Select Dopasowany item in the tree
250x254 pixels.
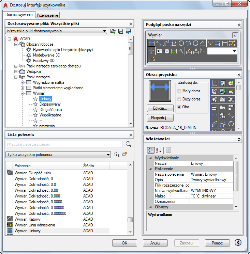[50, 104]
